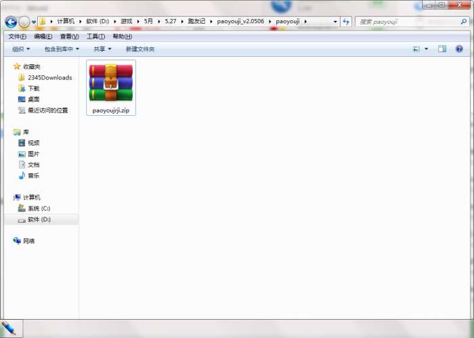Screen dimensions: 474x338
Task: Select 软件 (D:) in the address path
Action: point(98,21)
